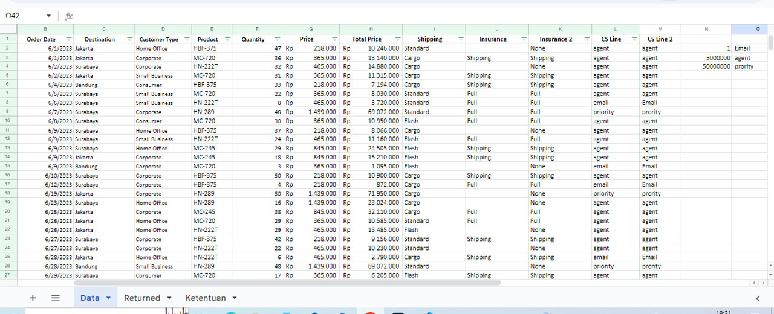Select row 9 header

tap(8, 112)
